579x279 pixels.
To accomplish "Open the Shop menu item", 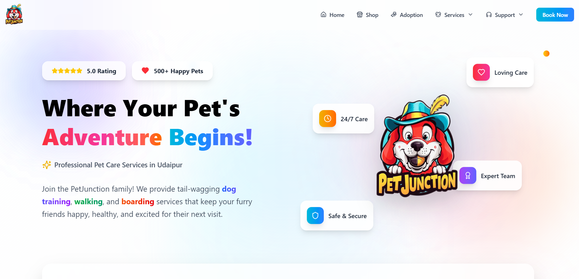I will tap(367, 15).
